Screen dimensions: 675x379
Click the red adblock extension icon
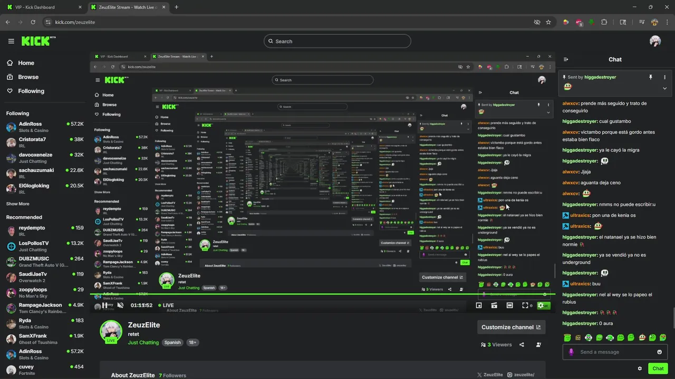click(x=579, y=22)
